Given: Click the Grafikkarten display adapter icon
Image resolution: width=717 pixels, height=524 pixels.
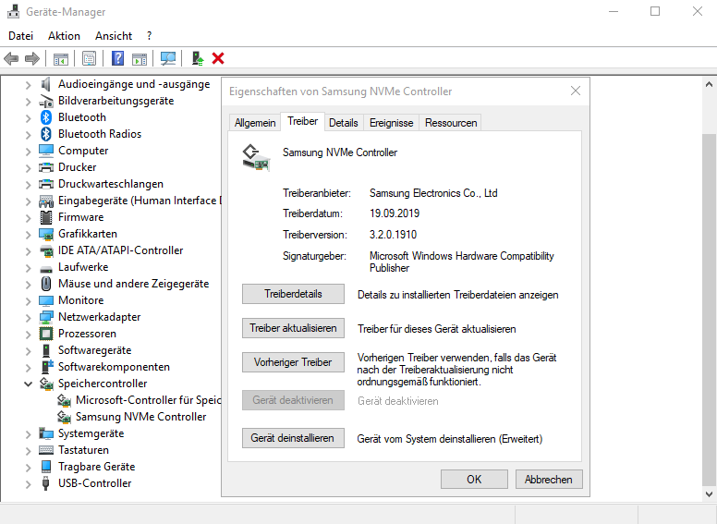Looking at the screenshot, I should click(x=45, y=234).
